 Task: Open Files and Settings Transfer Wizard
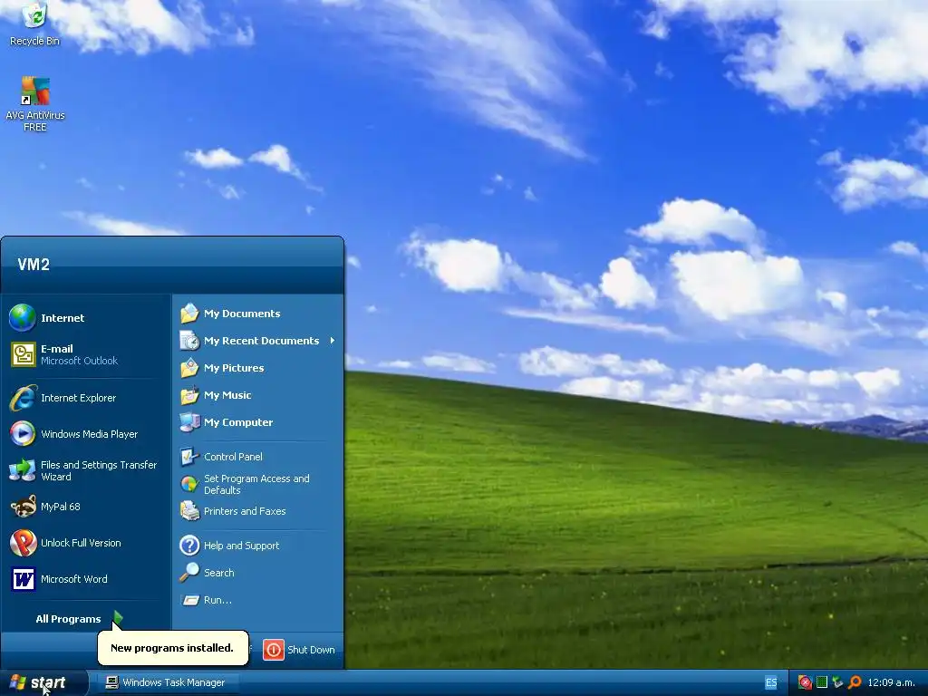(x=86, y=470)
